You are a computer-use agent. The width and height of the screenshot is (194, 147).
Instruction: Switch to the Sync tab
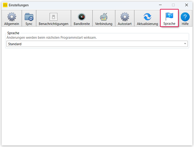[29, 18]
